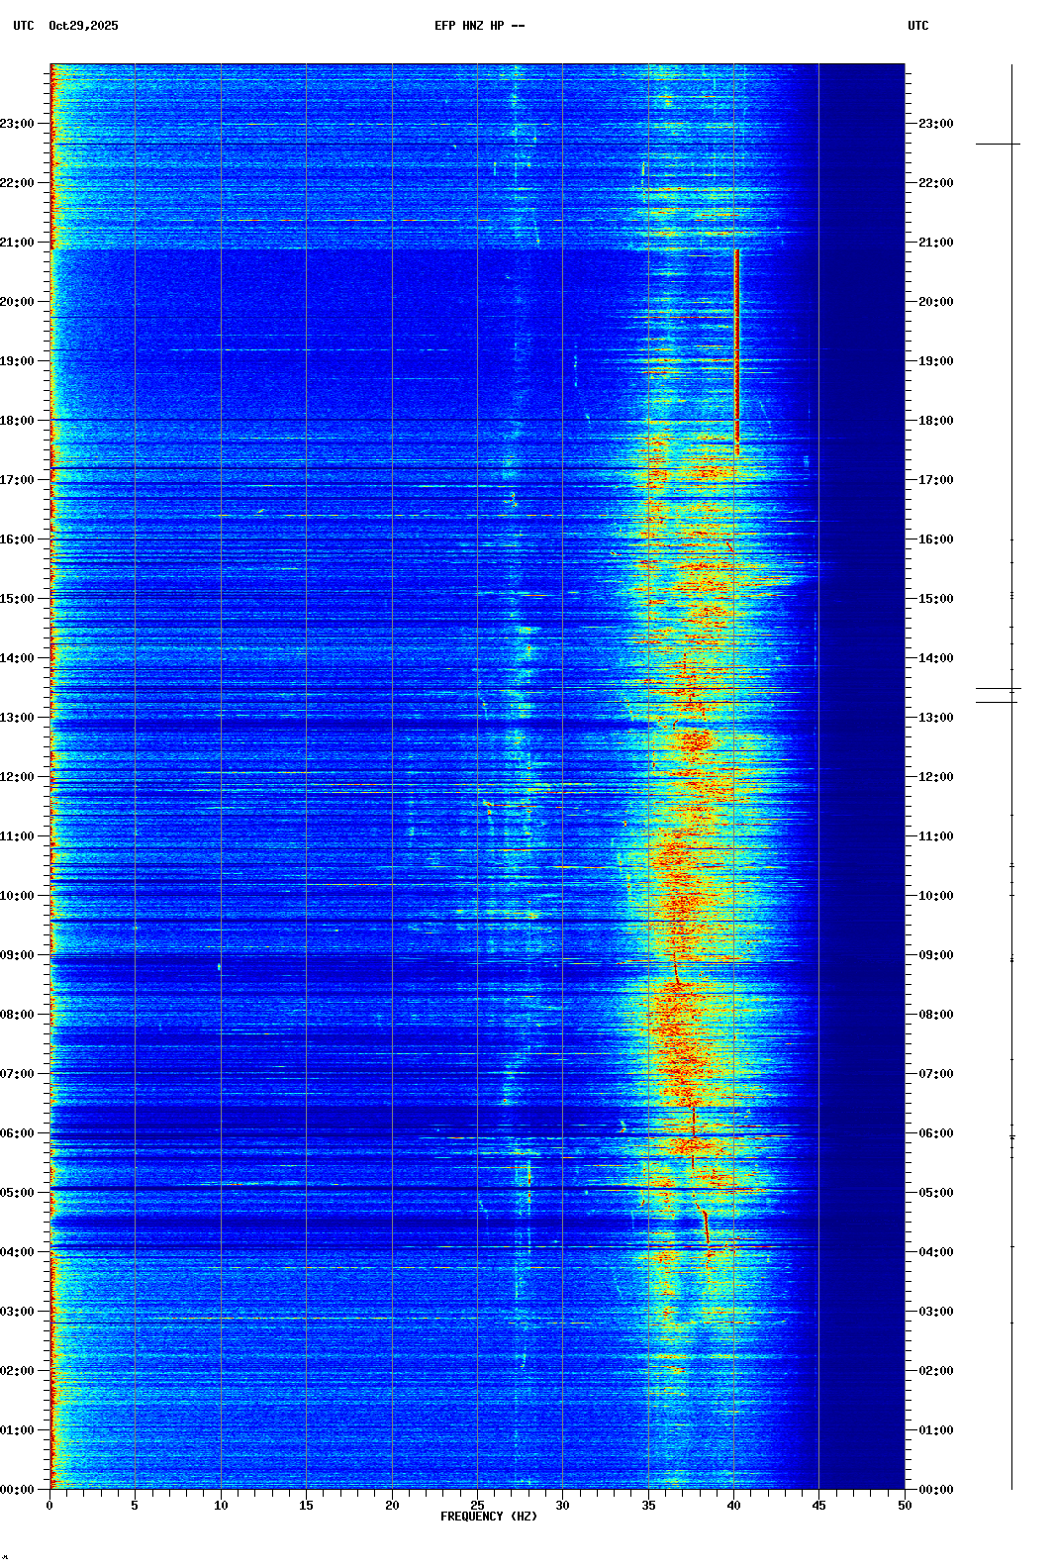This screenshot has height=1568, width=1055.
Task: Click the 12:00 label on right axis
Action: pos(935,777)
